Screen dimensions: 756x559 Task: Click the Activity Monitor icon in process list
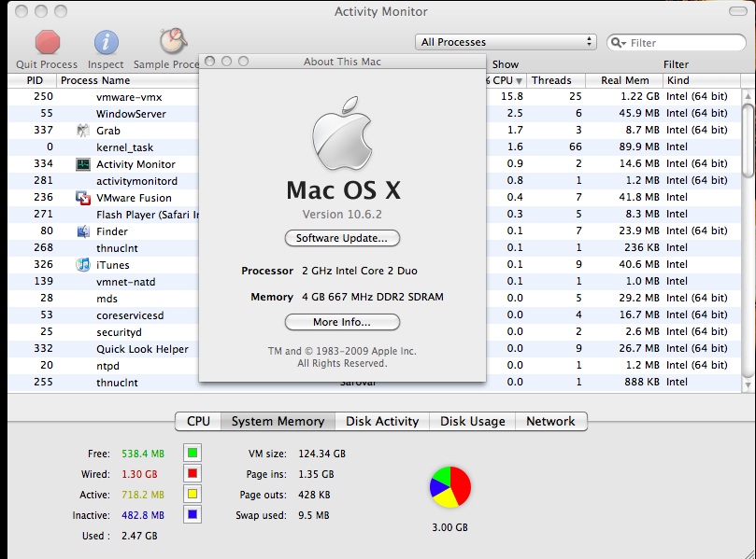83,164
